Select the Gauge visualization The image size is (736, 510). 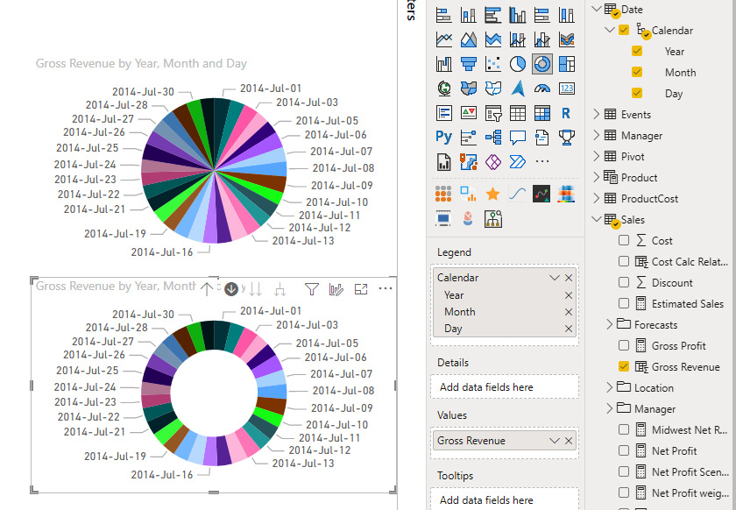[x=542, y=89]
